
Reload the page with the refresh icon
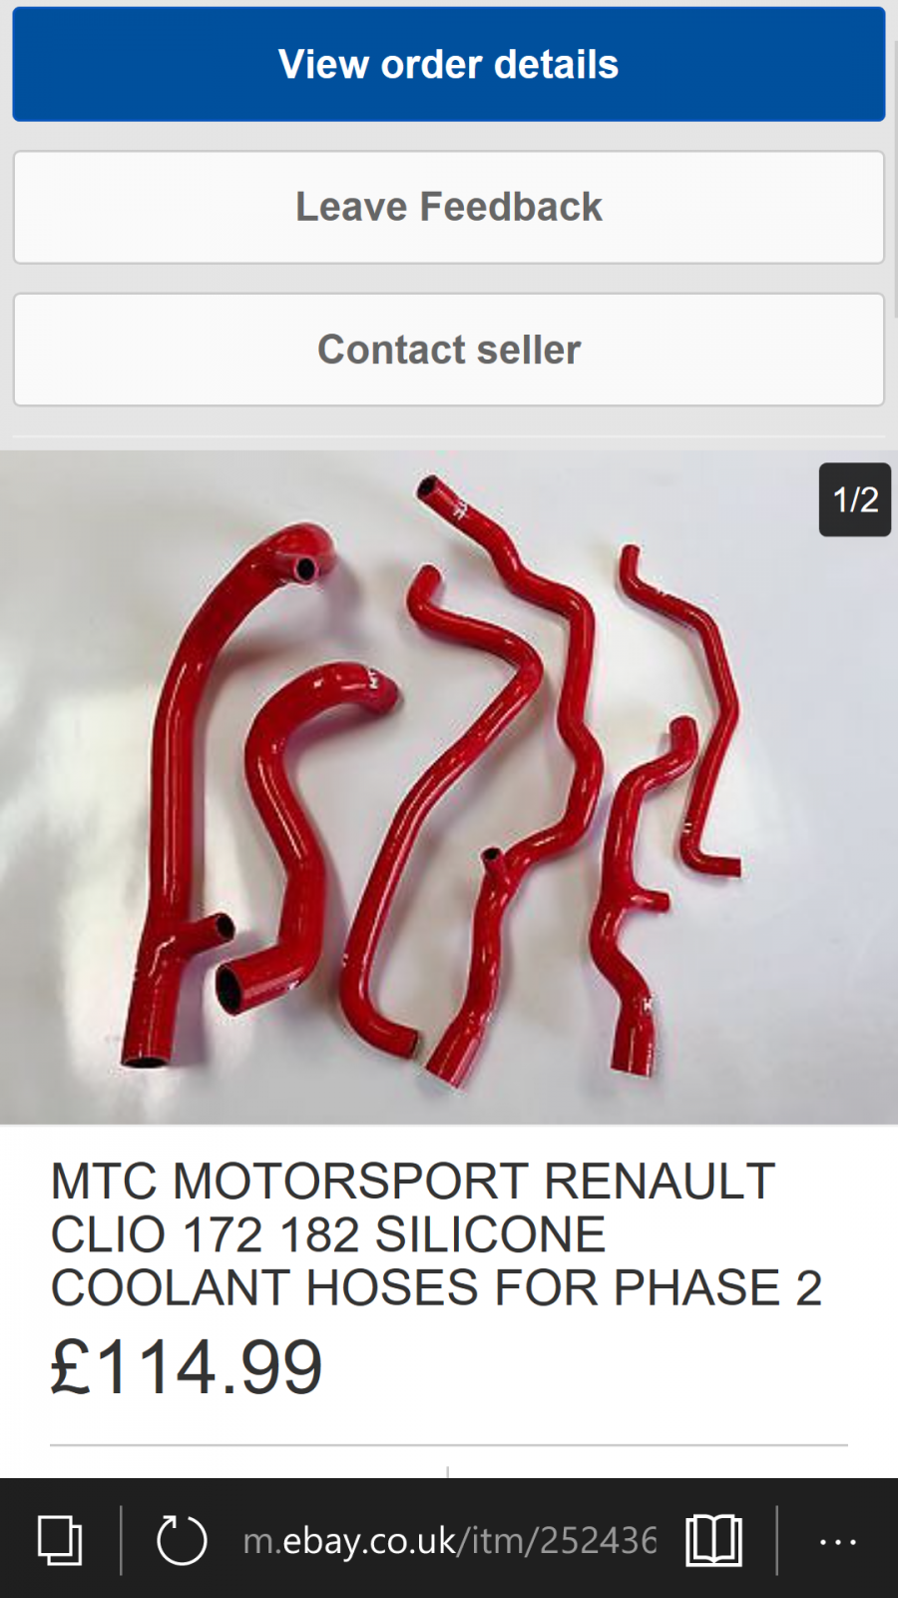point(182,1539)
